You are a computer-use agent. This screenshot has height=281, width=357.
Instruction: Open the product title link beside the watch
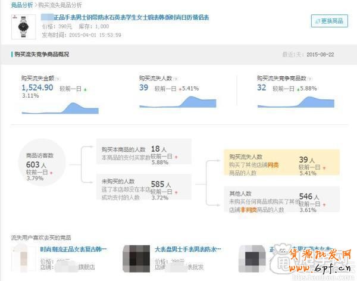tap(131, 18)
